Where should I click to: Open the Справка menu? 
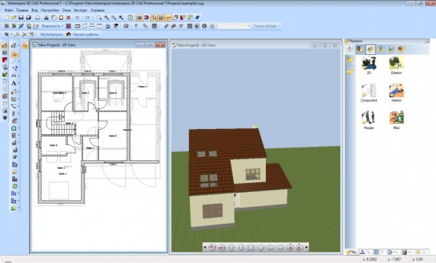97,11
